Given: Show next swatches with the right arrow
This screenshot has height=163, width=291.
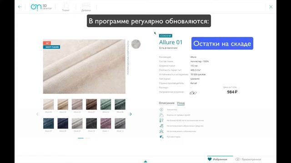Looking at the screenshot, I should pyautogui.click(x=130, y=114).
